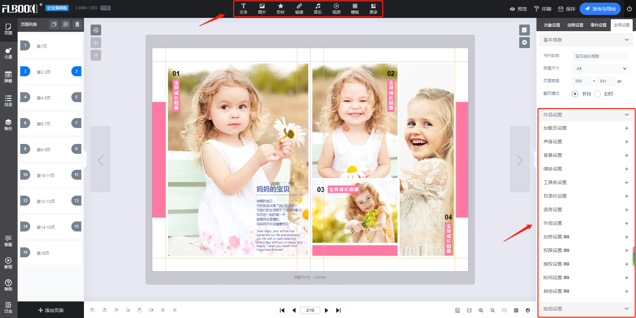
Task: Jump to the first page
Action: [x=282, y=310]
